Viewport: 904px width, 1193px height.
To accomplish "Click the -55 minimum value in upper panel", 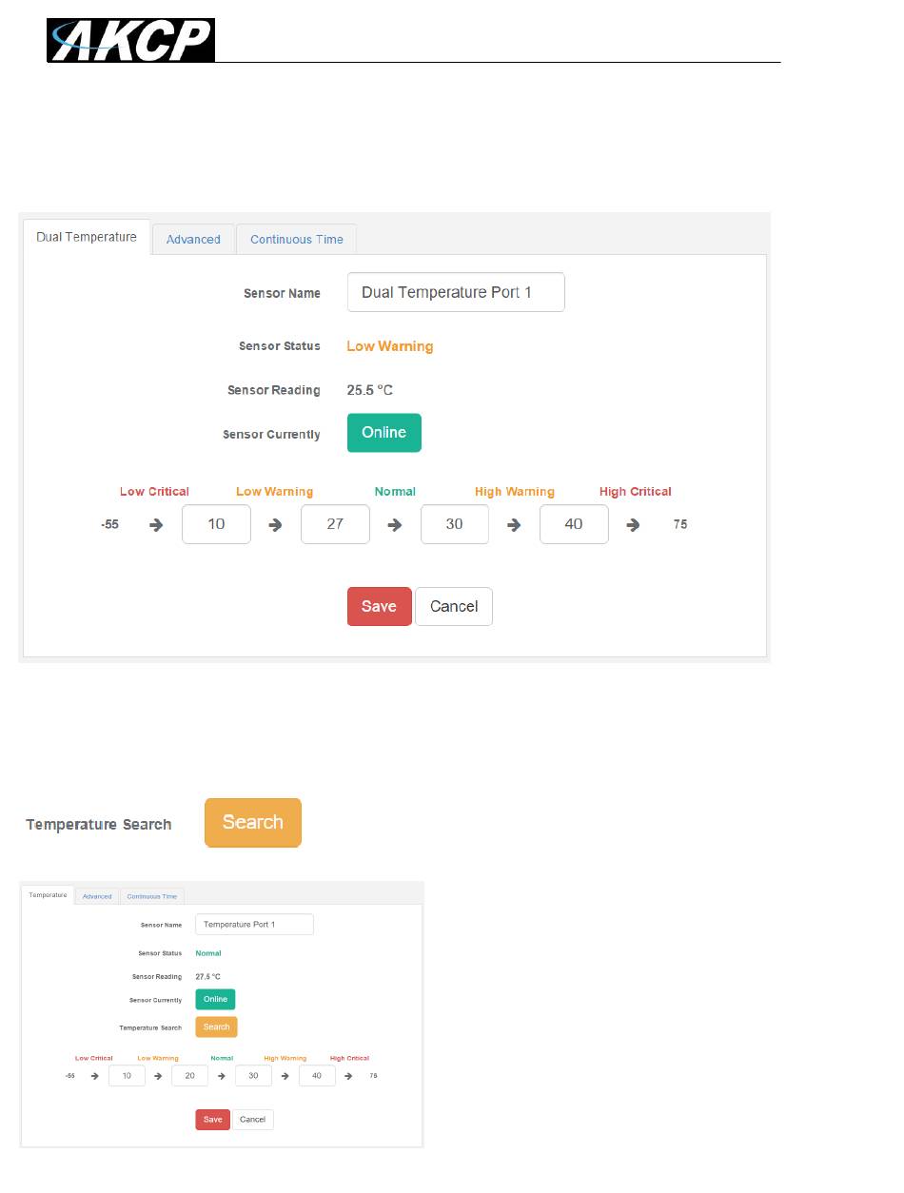I will click(109, 524).
